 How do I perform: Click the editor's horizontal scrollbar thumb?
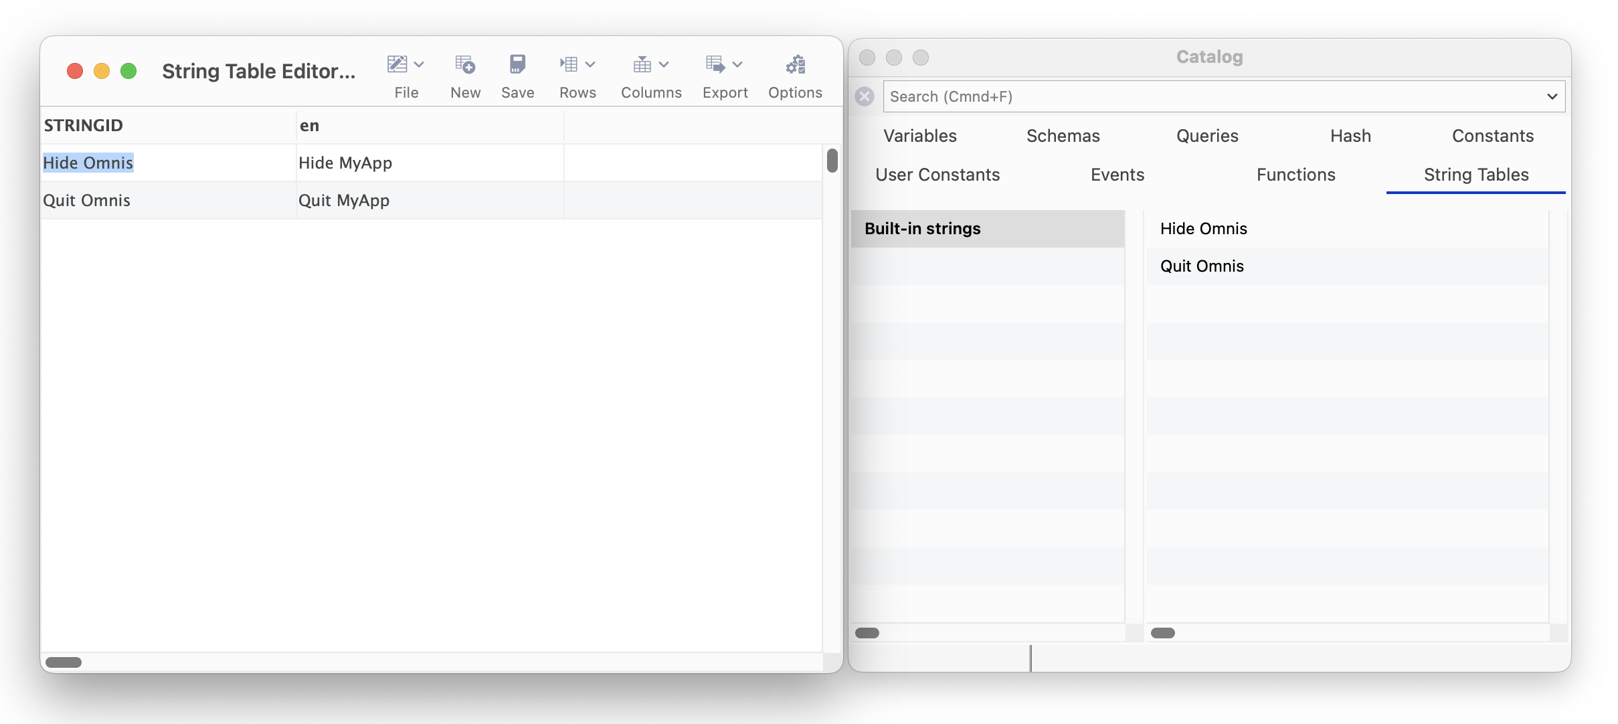tap(64, 662)
